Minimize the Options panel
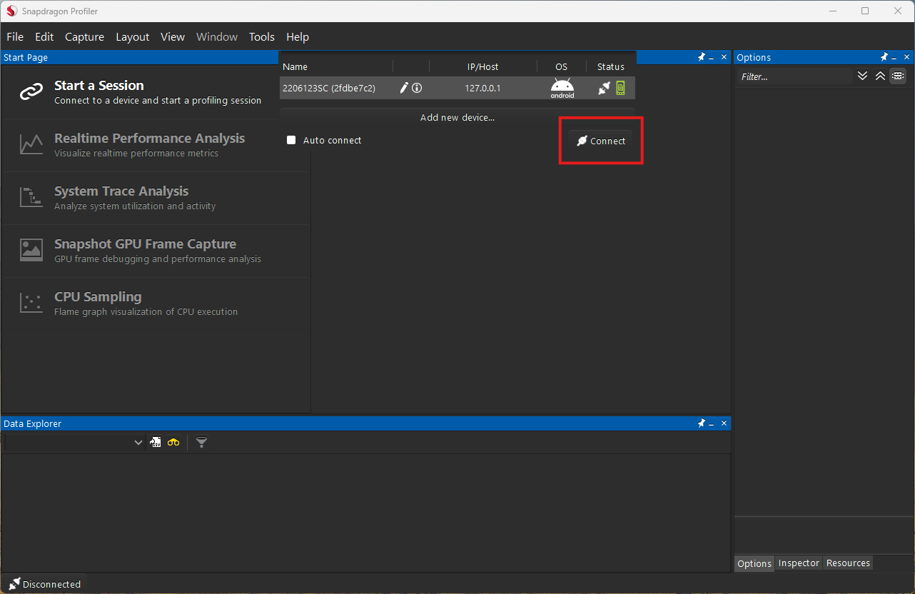This screenshot has height=594, width=915. point(895,58)
